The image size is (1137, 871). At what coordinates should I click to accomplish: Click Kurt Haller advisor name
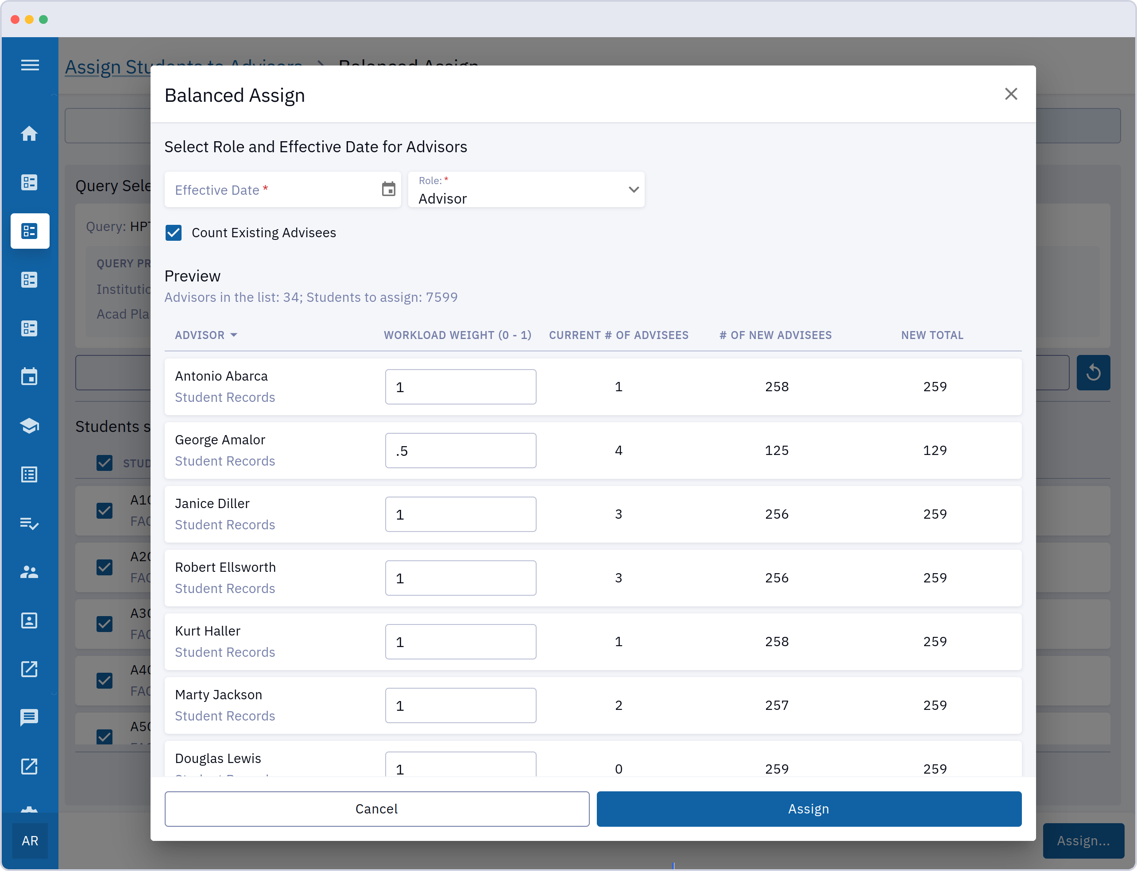(208, 631)
